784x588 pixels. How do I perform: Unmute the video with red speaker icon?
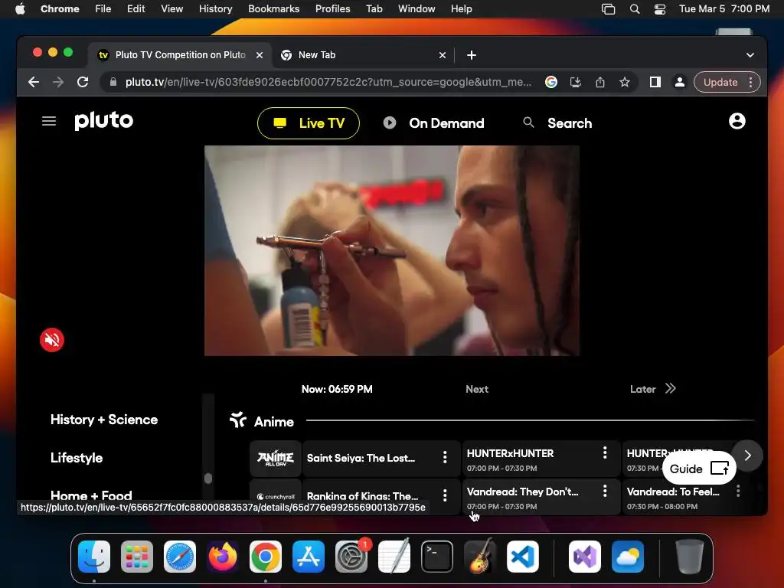pos(52,340)
